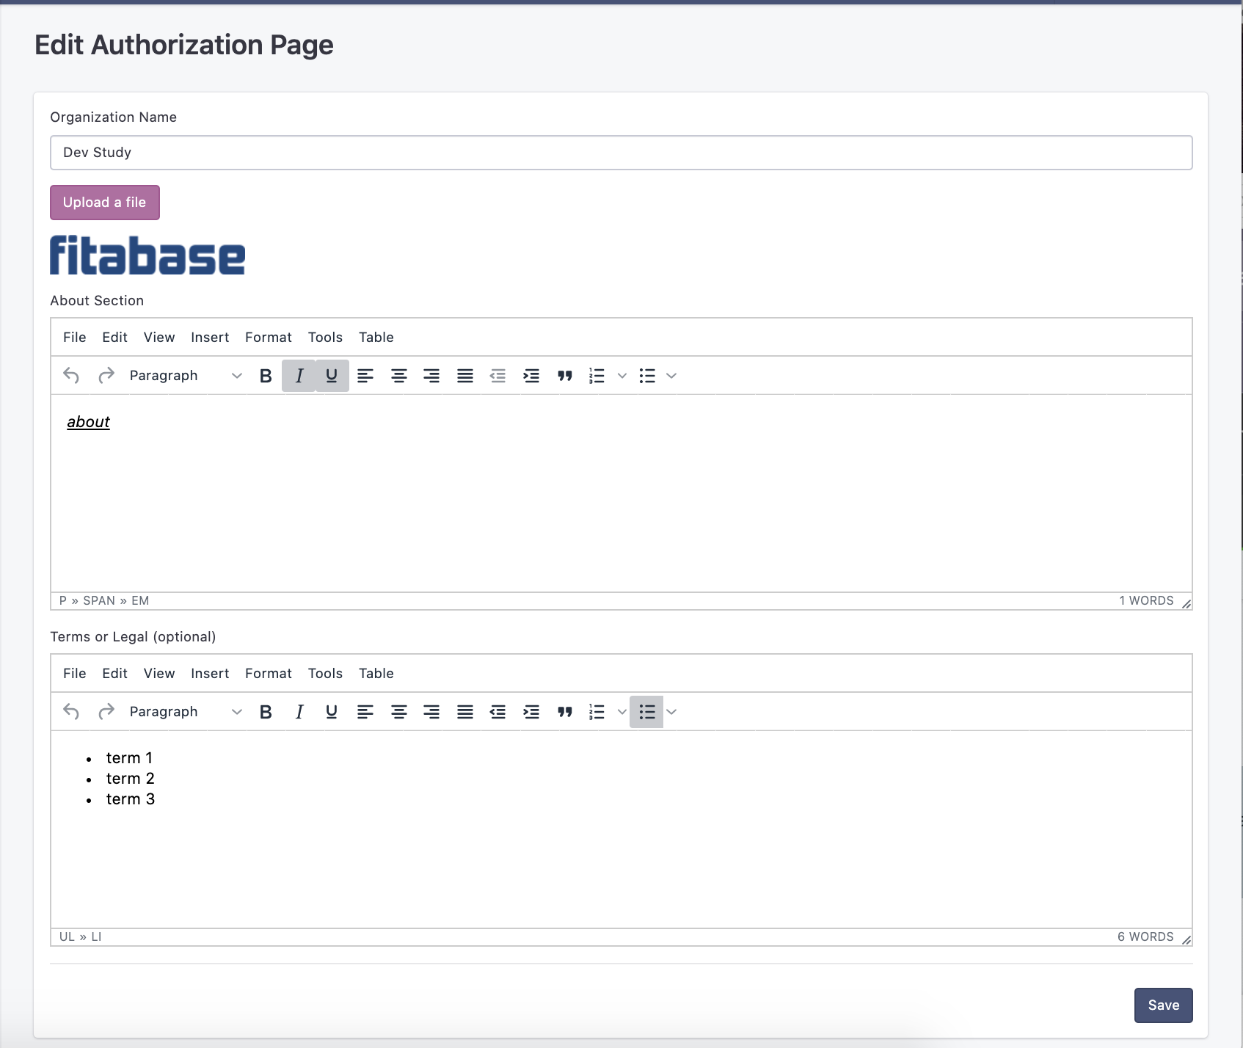Image resolution: width=1243 pixels, height=1048 pixels.
Task: Click the Upload a file button
Action: coord(105,203)
